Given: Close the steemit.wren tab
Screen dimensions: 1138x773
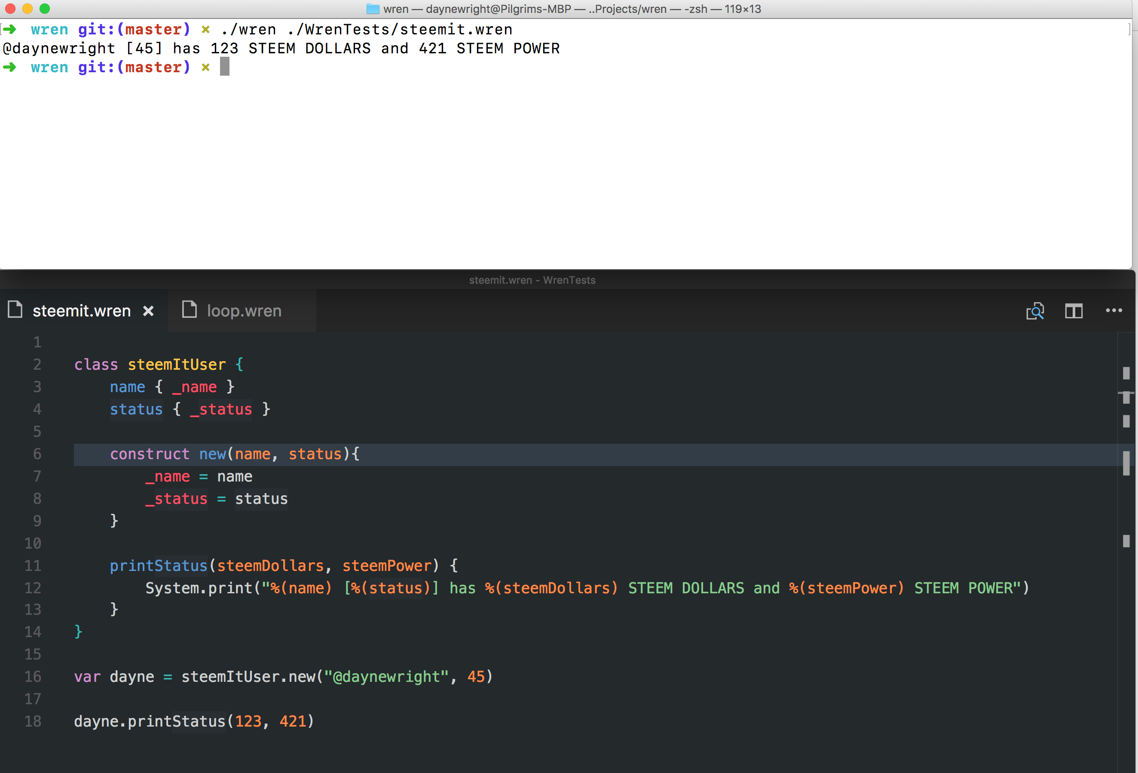Looking at the screenshot, I should click(x=148, y=311).
